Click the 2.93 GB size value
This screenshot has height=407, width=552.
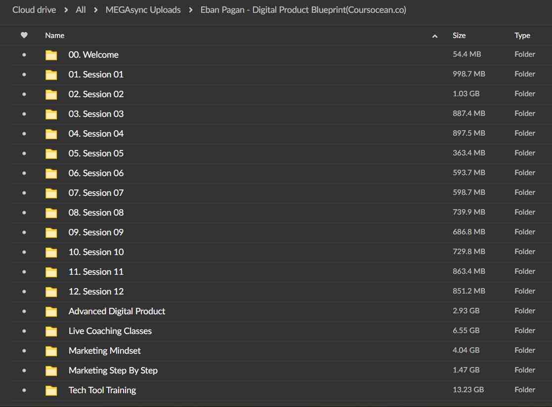466,311
